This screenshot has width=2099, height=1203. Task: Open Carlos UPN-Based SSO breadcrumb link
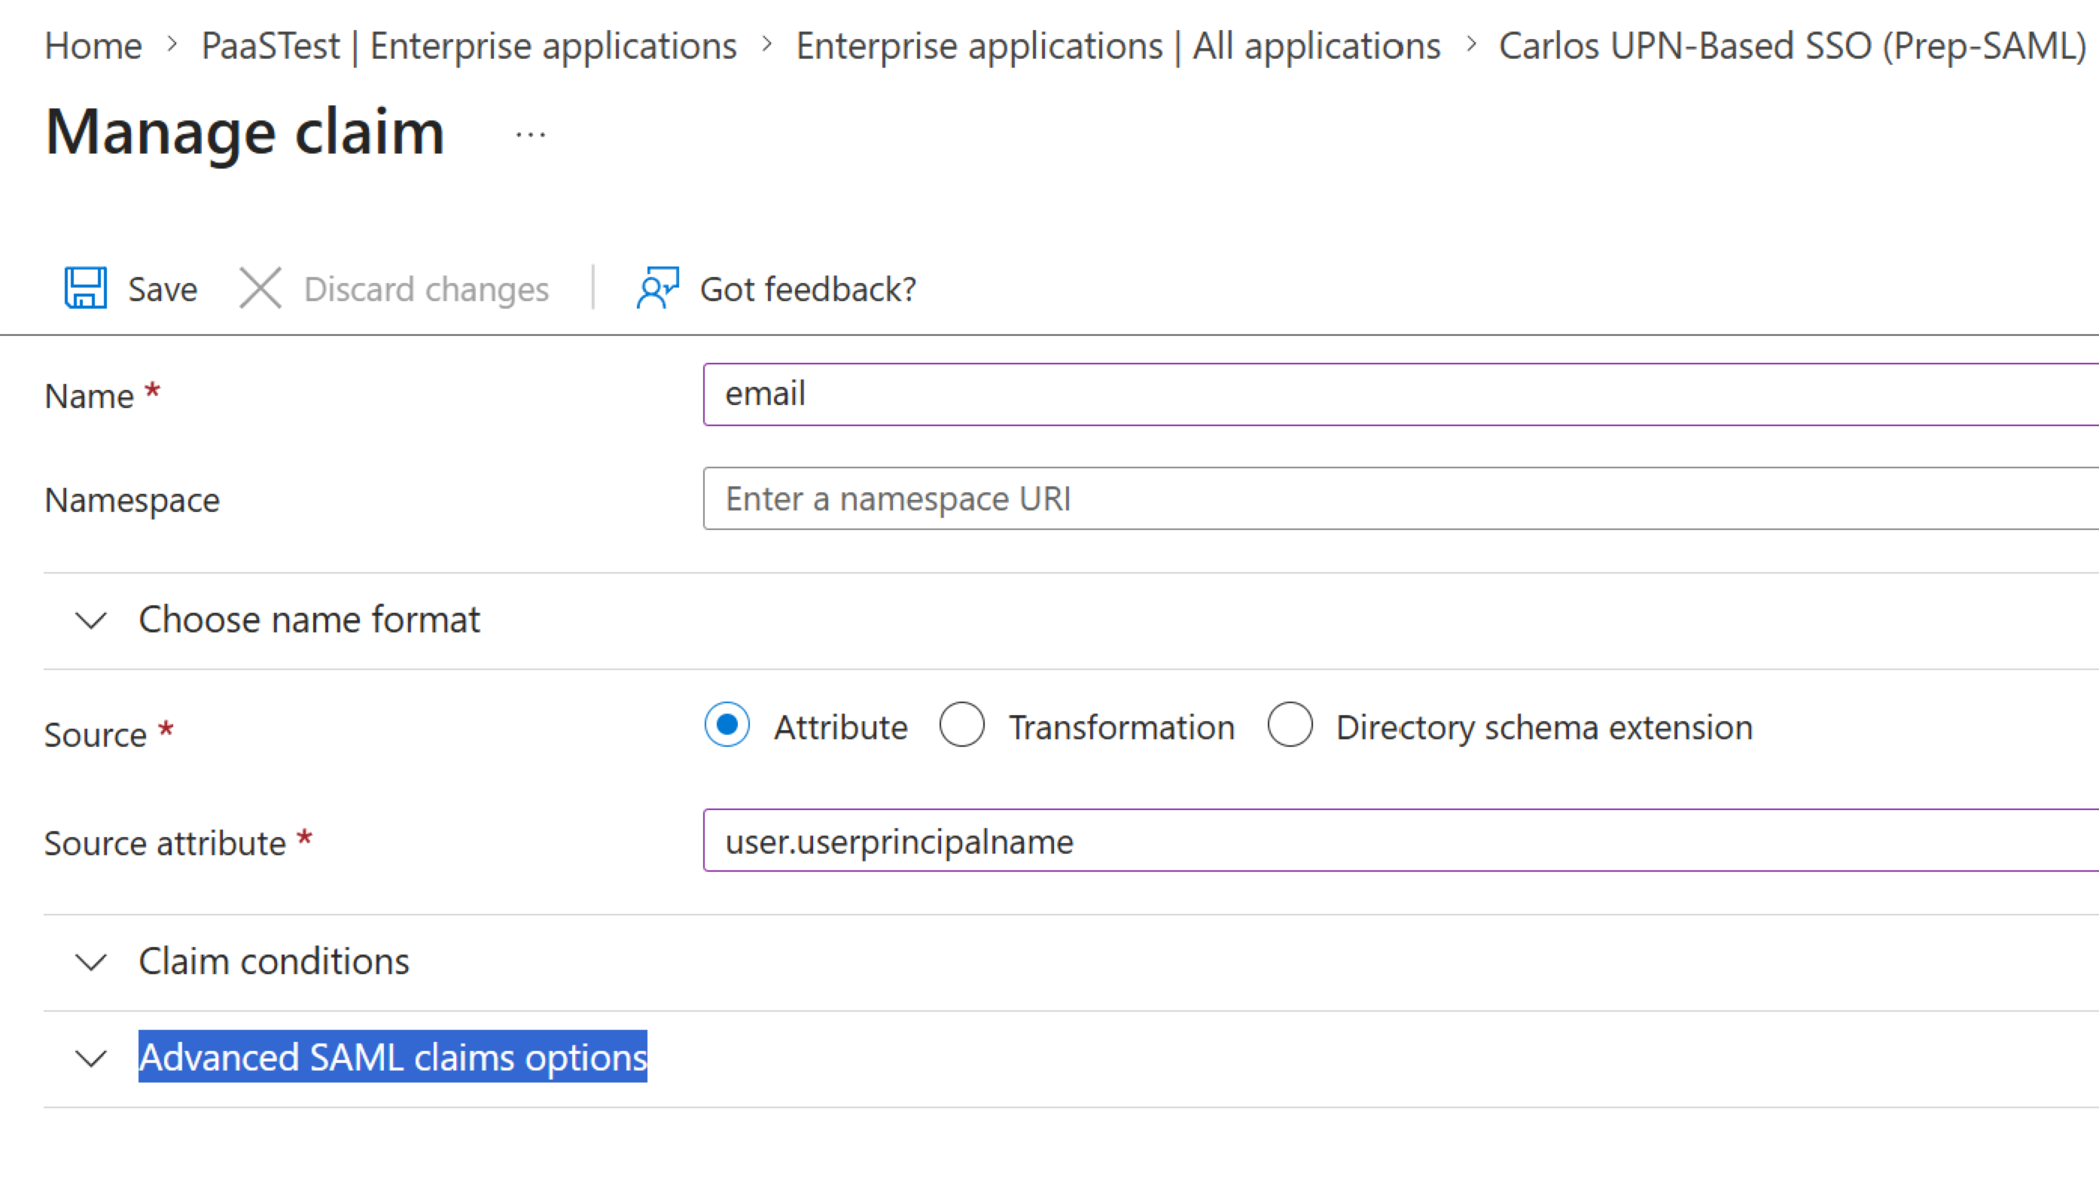coord(1793,46)
